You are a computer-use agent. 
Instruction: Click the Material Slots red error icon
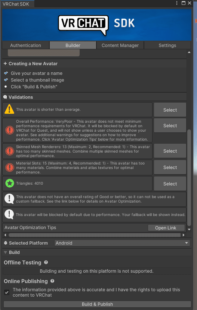point(9,167)
